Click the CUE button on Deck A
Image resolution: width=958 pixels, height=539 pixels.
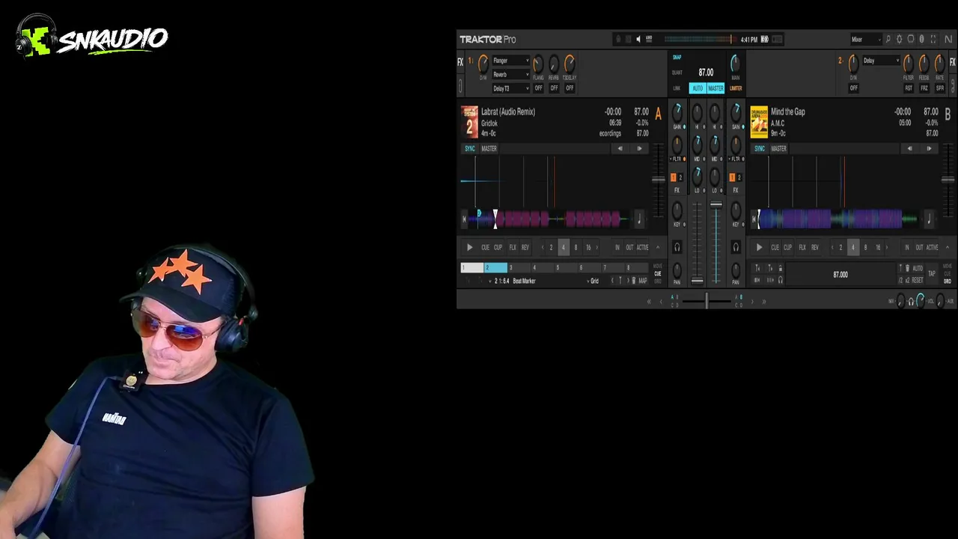[x=485, y=248]
